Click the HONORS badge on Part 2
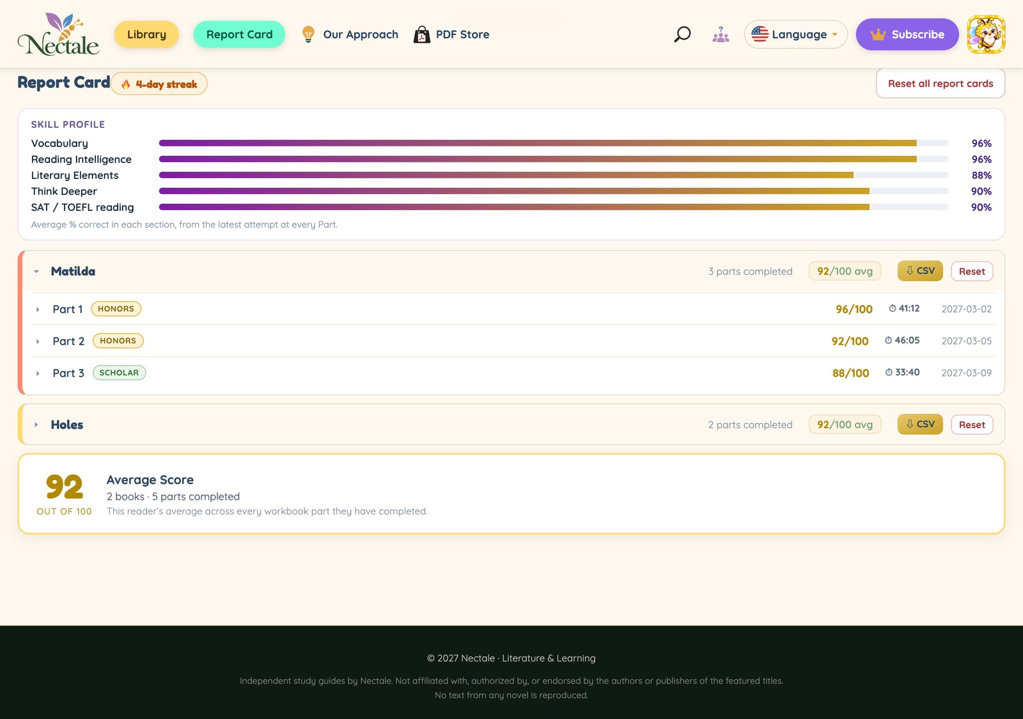The height and width of the screenshot is (719, 1023). [118, 341]
